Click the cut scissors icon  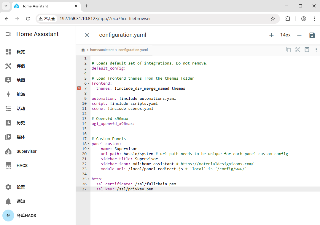click(x=297, y=49)
